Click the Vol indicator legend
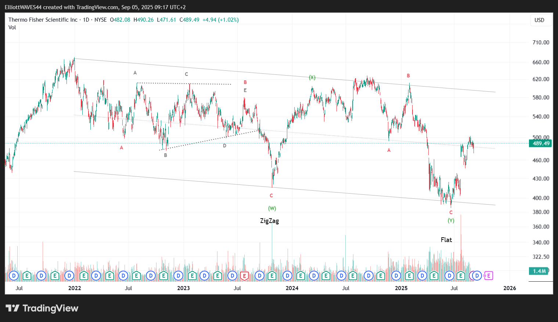This screenshot has height=322, width=558. pos(12,28)
